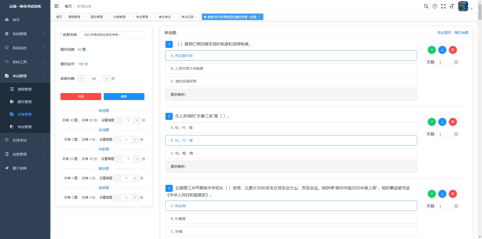
Task: Toggle fullscreen icon in header
Action: tap(443, 6)
